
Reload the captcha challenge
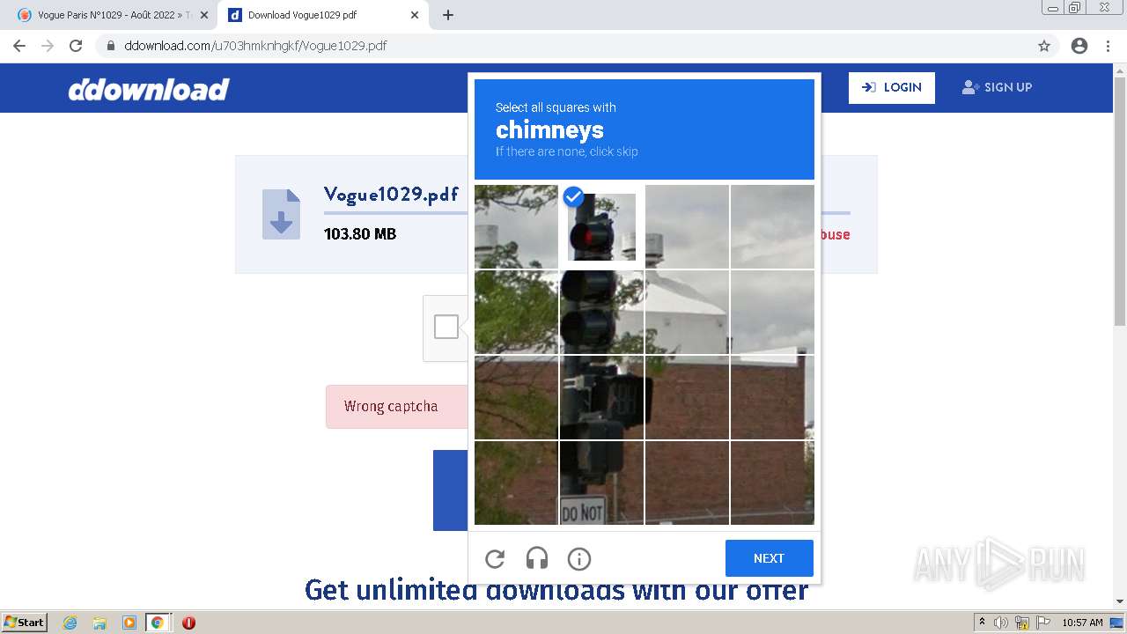[495, 558]
